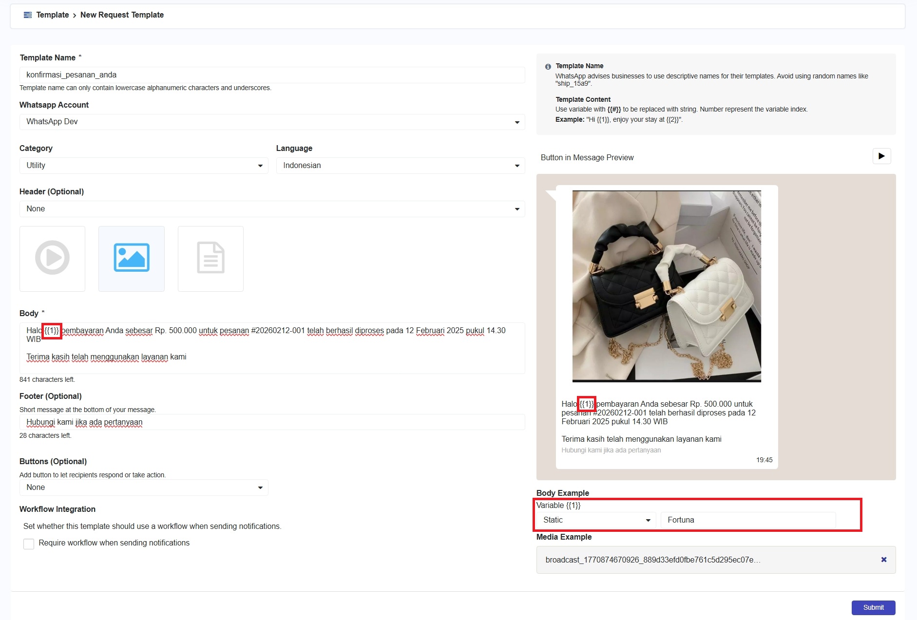Click the play button beside message preview
The width and height of the screenshot is (917, 620).
(881, 156)
